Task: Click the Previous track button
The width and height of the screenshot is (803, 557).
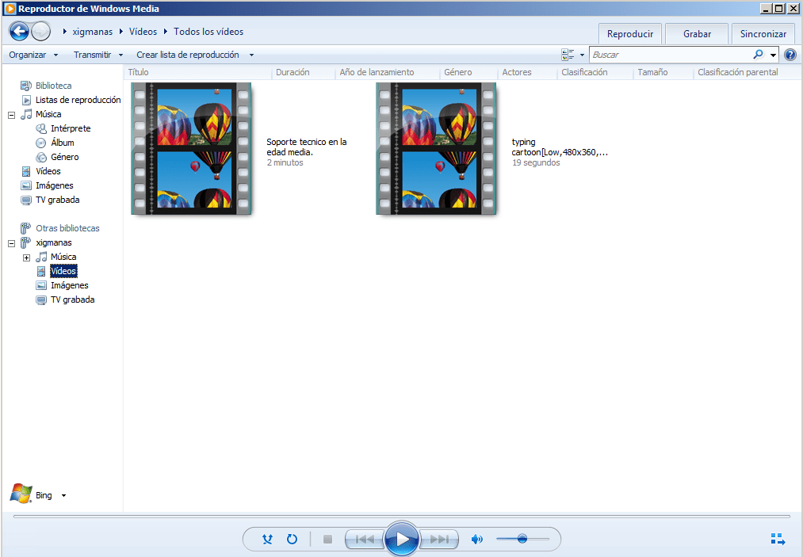Action: [365, 539]
